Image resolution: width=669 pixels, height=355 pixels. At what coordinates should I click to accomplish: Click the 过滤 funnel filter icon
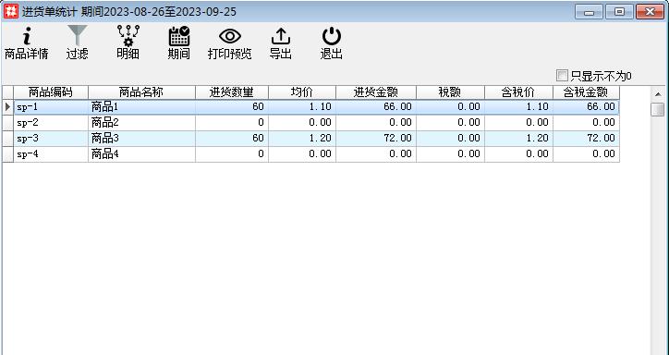pyautogui.click(x=78, y=36)
